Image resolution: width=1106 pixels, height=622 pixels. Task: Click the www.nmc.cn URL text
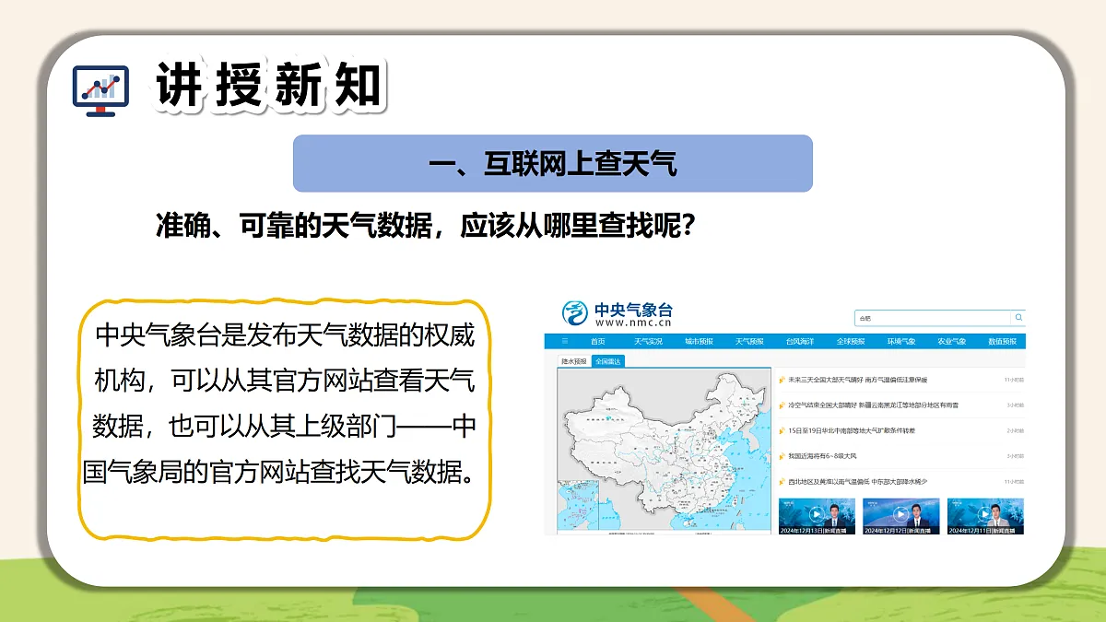pyautogui.click(x=633, y=323)
